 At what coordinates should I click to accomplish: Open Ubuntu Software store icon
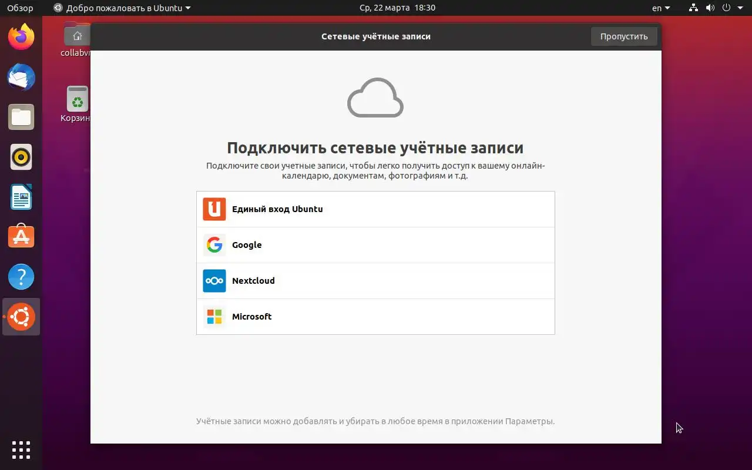21,237
